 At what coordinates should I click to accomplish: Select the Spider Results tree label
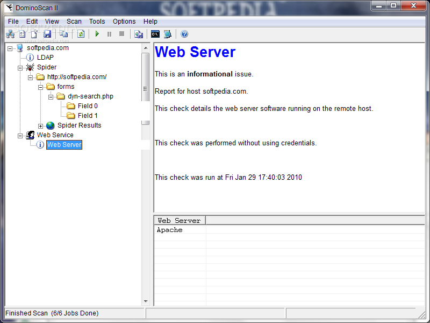(79, 125)
